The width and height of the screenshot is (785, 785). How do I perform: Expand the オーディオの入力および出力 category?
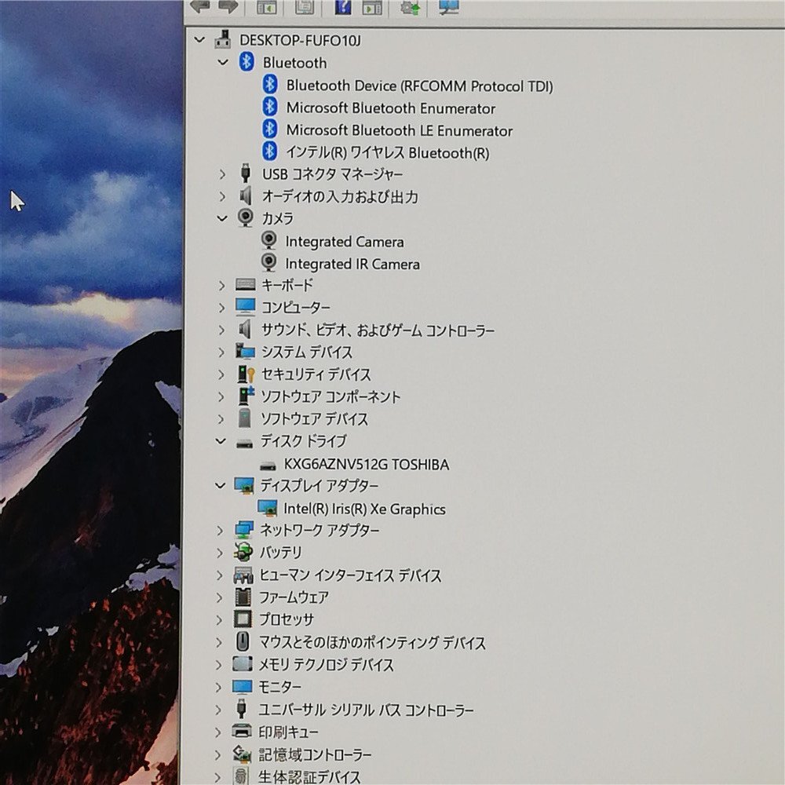coord(222,196)
